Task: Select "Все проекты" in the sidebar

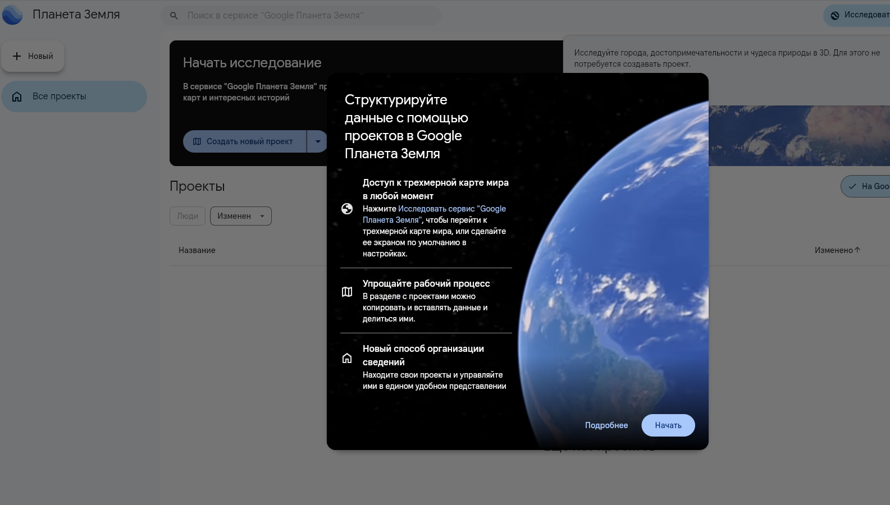Action: [x=74, y=97]
